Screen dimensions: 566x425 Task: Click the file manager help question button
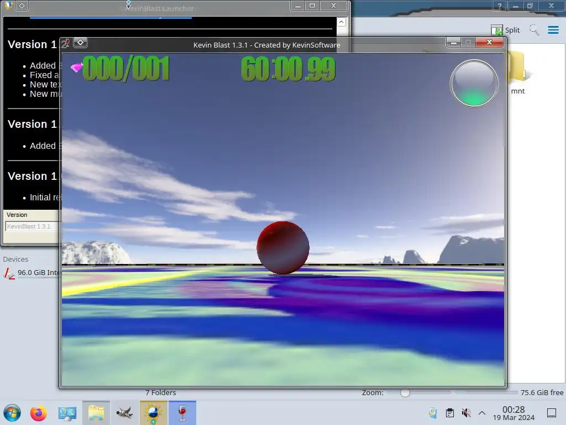tap(500, 6)
